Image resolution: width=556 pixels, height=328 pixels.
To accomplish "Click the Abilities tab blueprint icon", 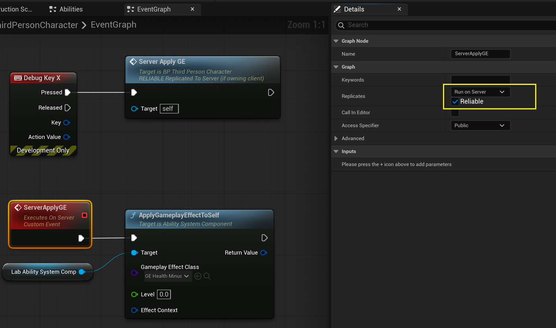I will (52, 9).
